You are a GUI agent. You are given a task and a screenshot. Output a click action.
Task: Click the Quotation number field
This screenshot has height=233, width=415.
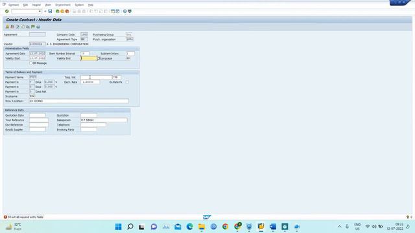(x=89, y=115)
